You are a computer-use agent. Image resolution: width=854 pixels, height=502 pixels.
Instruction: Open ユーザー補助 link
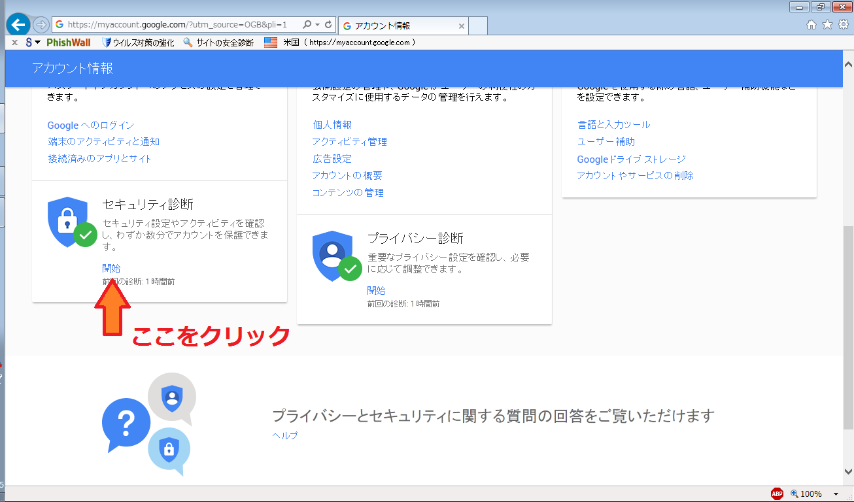606,142
